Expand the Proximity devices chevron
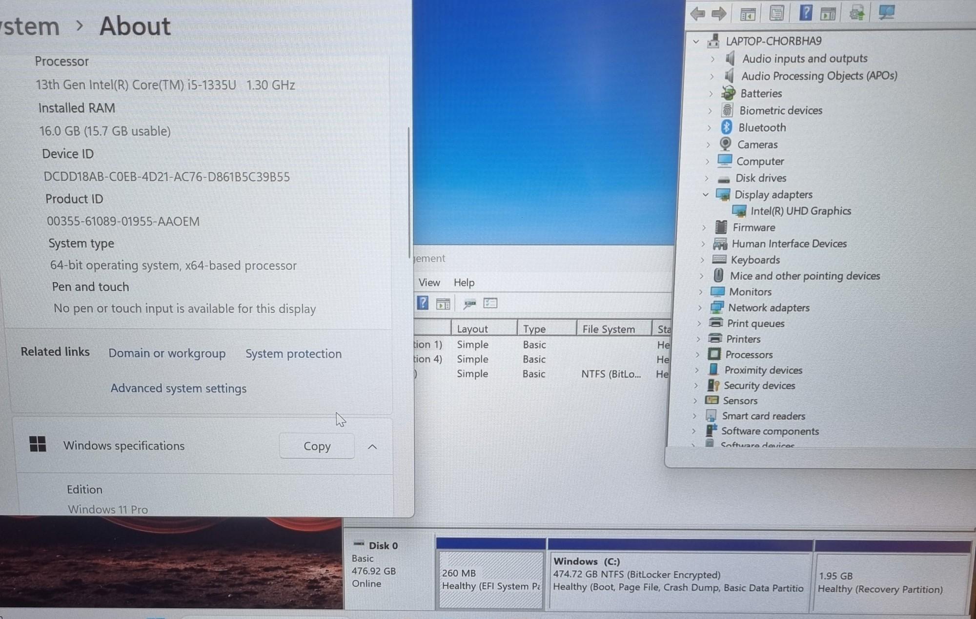This screenshot has height=619, width=976. (696, 370)
